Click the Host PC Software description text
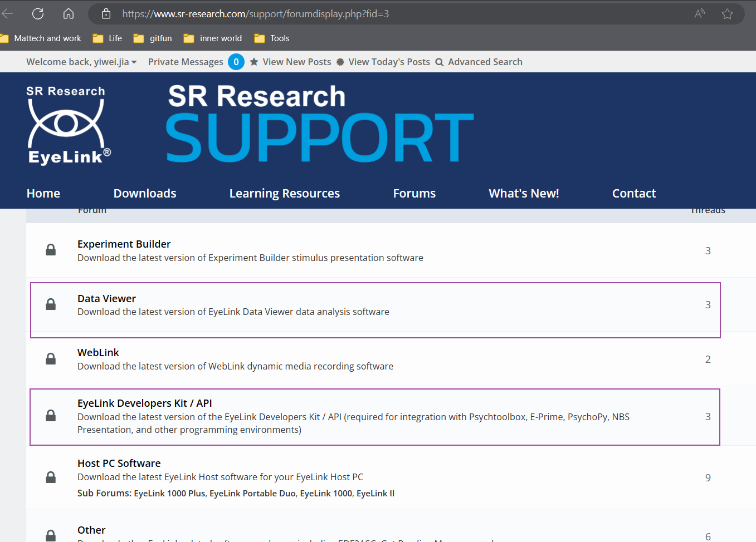Viewport: 756px width, 542px height. [x=220, y=477]
